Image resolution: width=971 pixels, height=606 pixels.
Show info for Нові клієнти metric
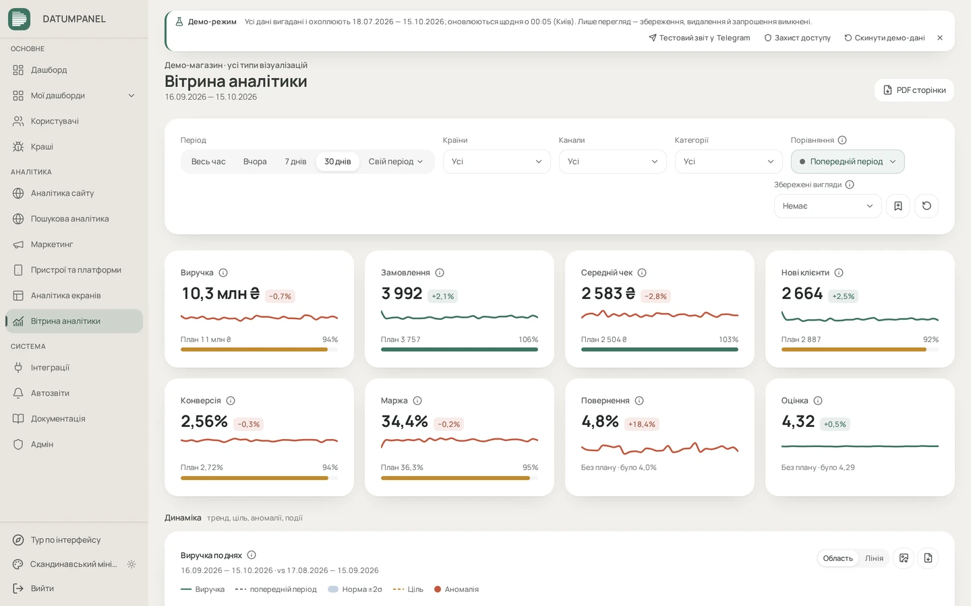(839, 273)
